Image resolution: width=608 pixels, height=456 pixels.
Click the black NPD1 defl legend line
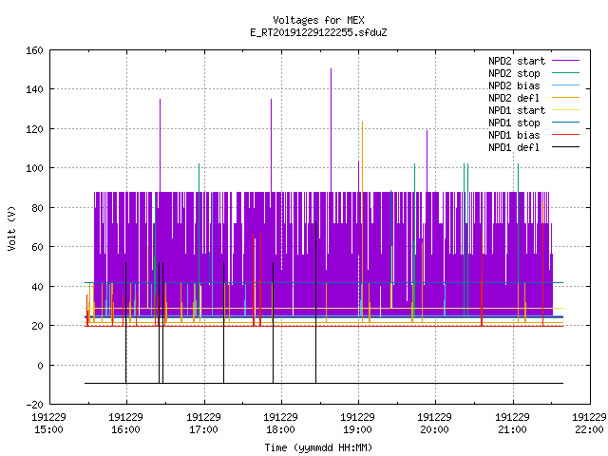(565, 147)
